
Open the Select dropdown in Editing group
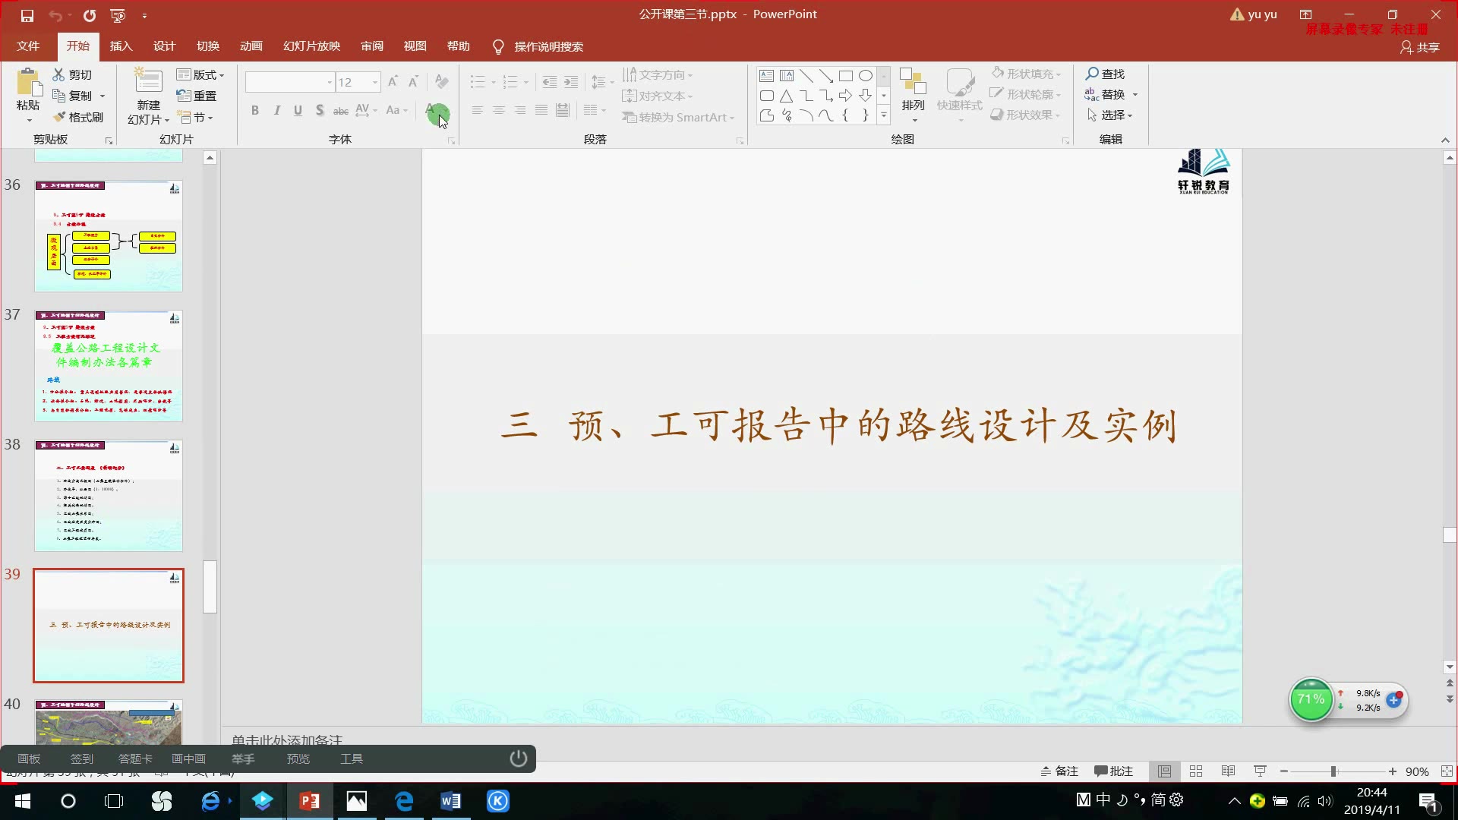click(x=1110, y=115)
